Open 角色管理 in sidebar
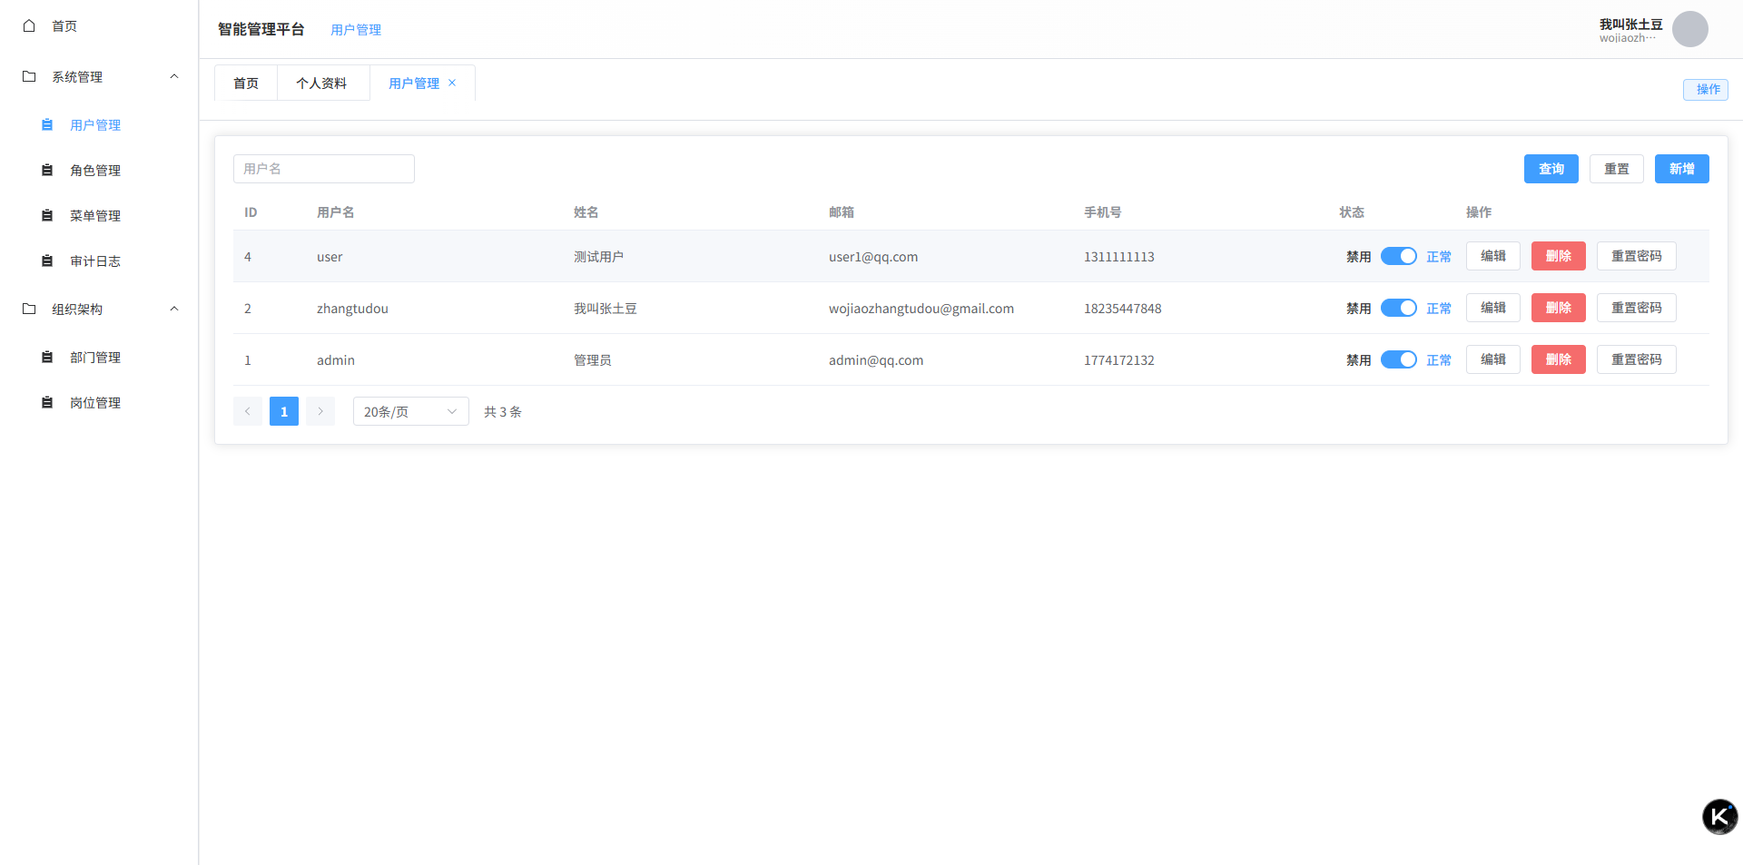Image resolution: width=1743 pixels, height=865 pixels. coord(99,170)
